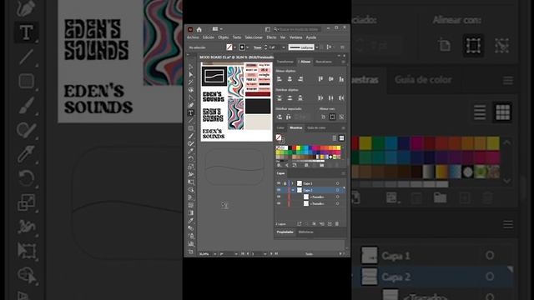Switch swatches to thumbnail view
Screen dimensions: 534x300
click(x=341, y=137)
